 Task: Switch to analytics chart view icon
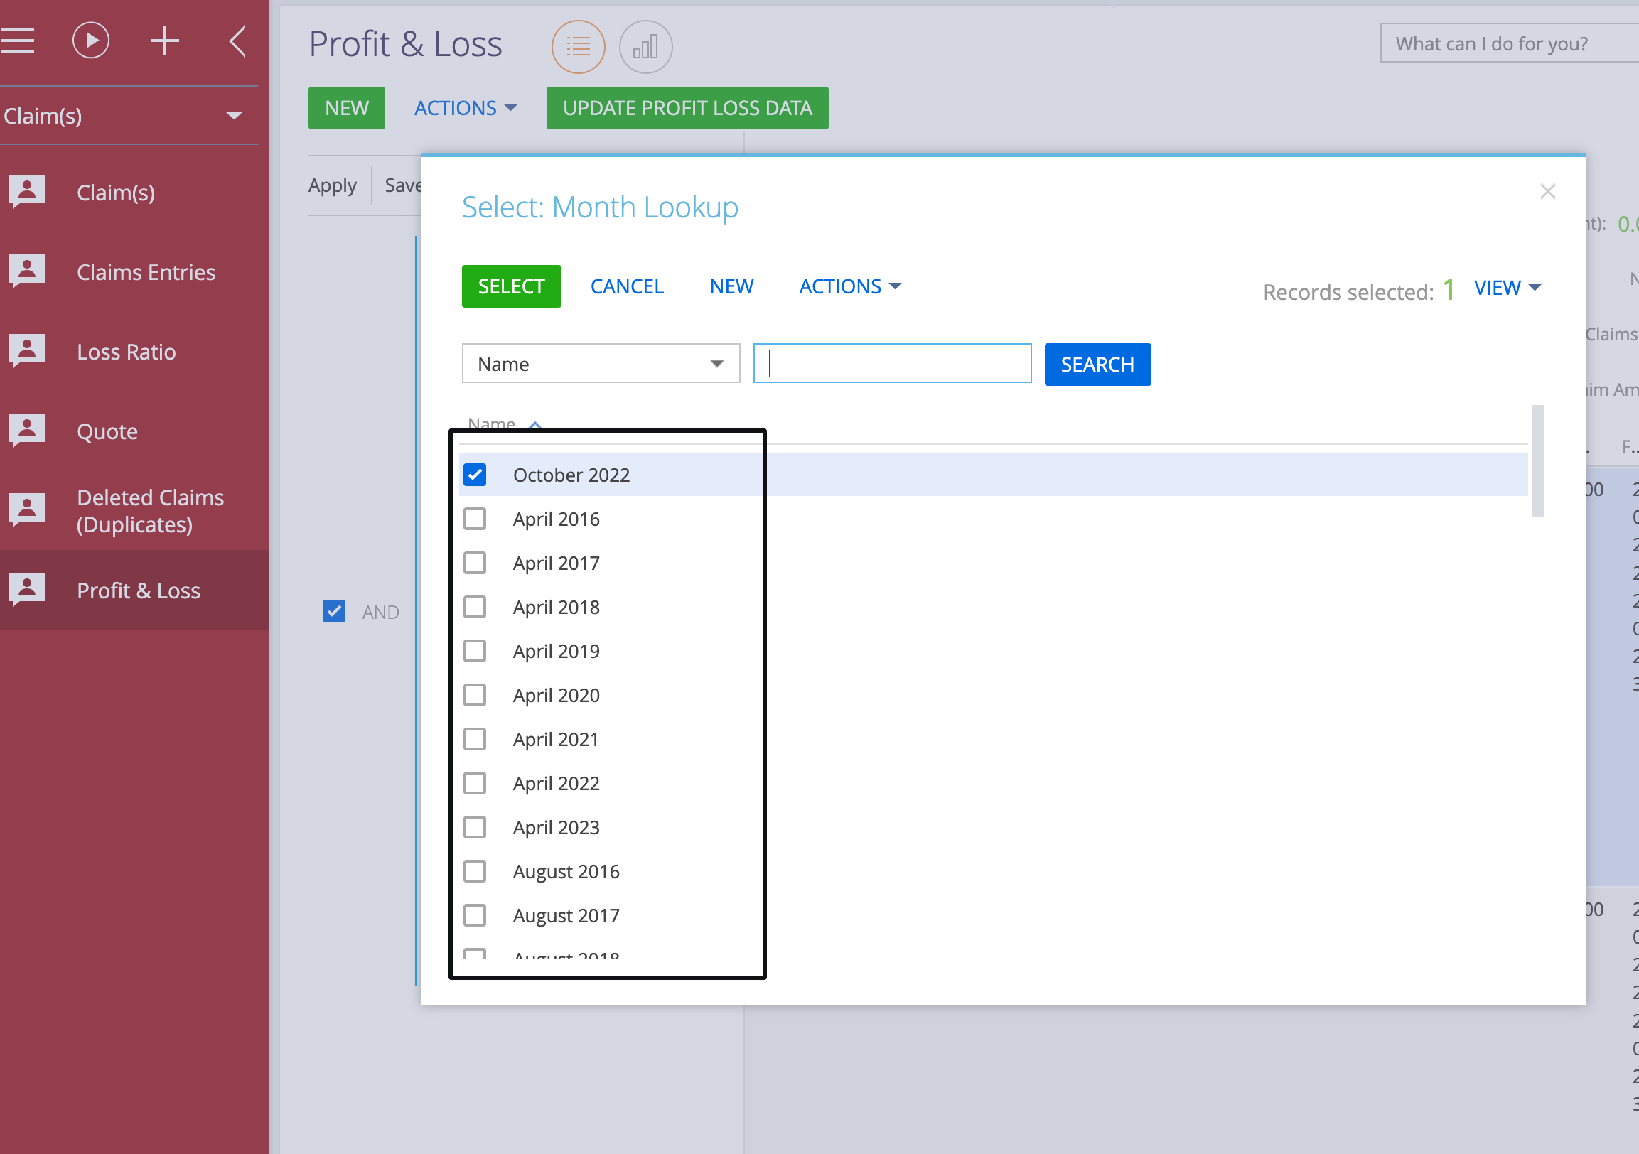click(645, 47)
